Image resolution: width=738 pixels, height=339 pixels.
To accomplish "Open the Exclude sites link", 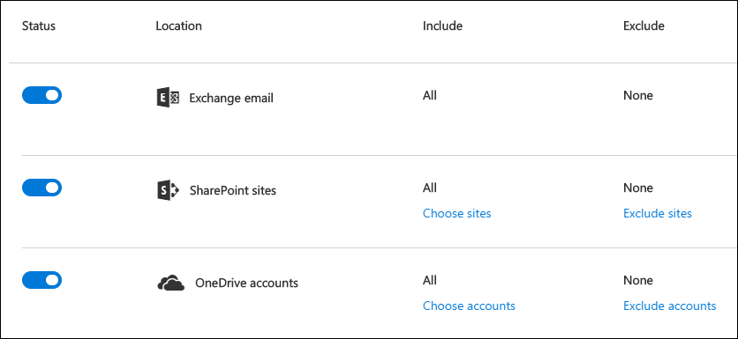I will tap(658, 213).
